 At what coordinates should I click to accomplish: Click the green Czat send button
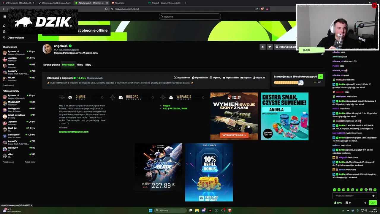pos(373,203)
